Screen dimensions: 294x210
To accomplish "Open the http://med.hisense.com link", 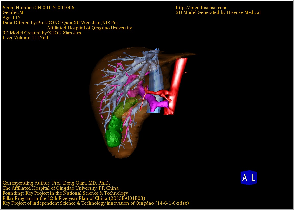I will 201,8.
